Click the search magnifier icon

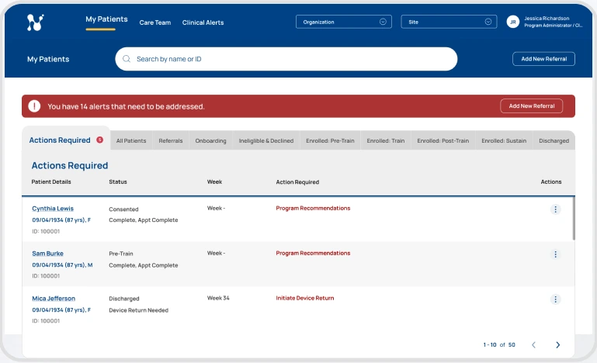(127, 59)
